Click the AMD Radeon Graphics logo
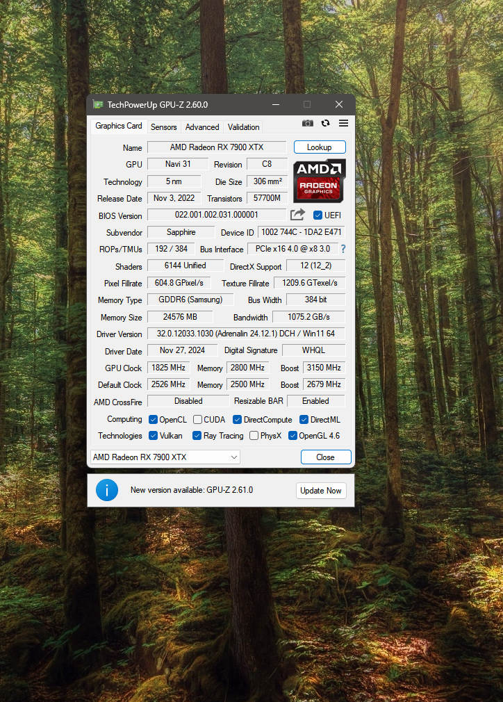Viewport: 503px width, 702px height. pos(320,181)
